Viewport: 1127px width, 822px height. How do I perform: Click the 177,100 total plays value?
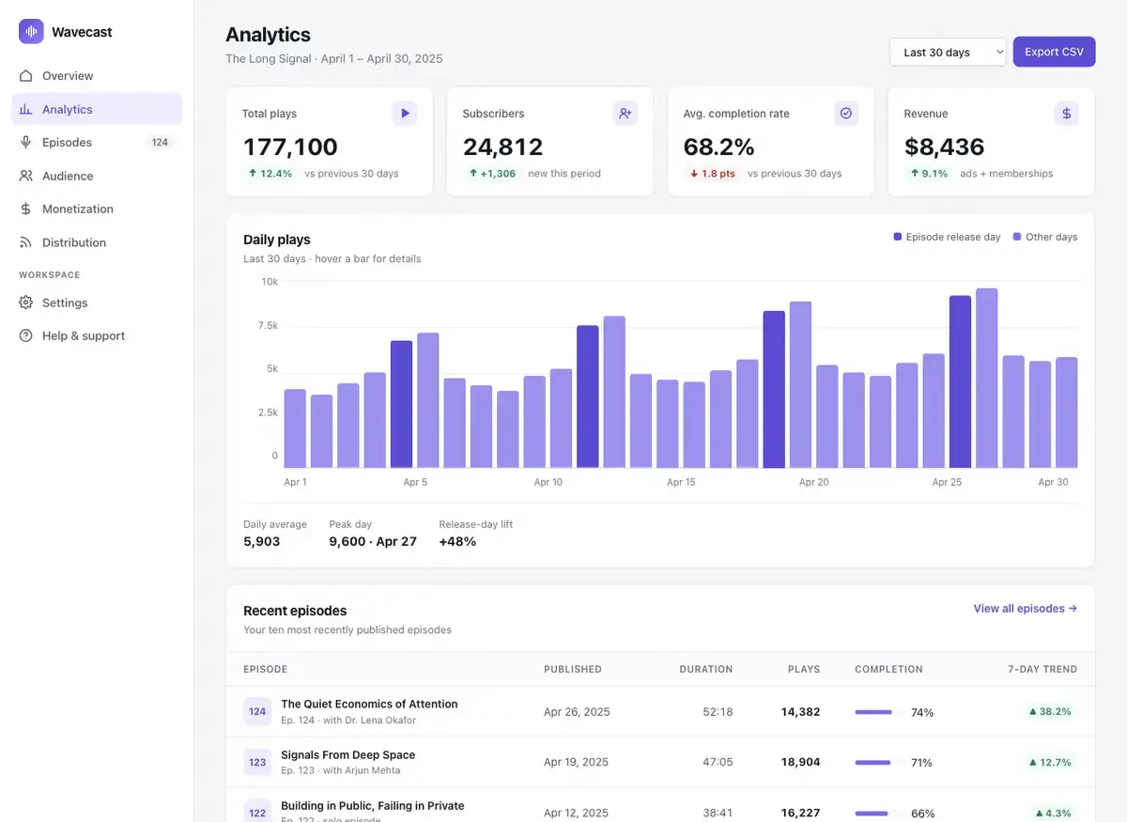[x=290, y=147]
